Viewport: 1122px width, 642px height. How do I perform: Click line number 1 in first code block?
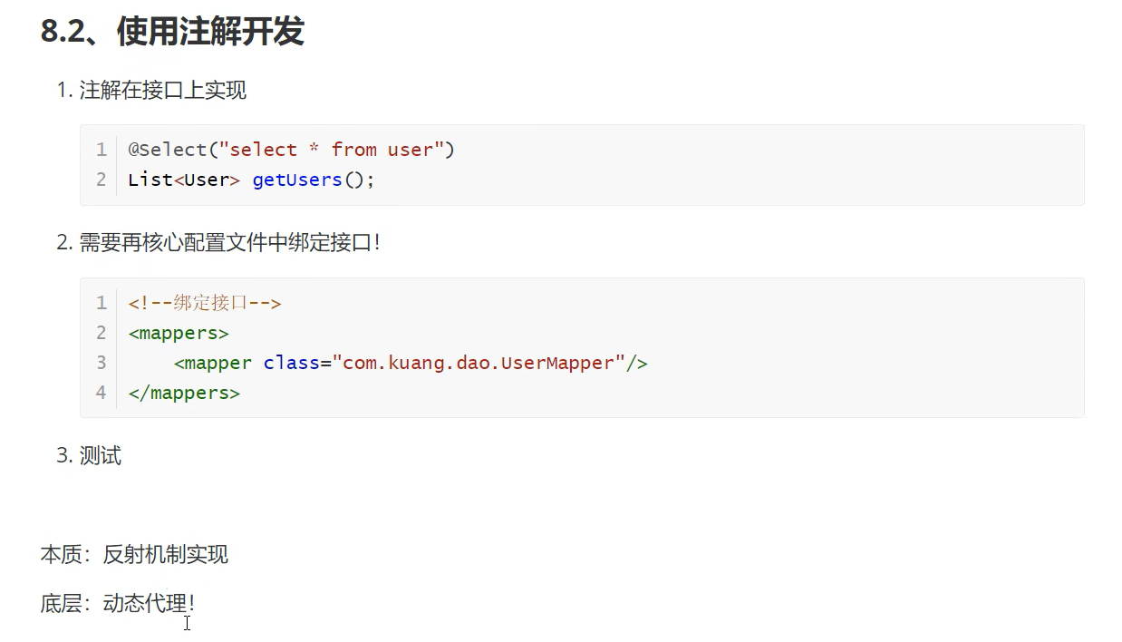point(101,150)
